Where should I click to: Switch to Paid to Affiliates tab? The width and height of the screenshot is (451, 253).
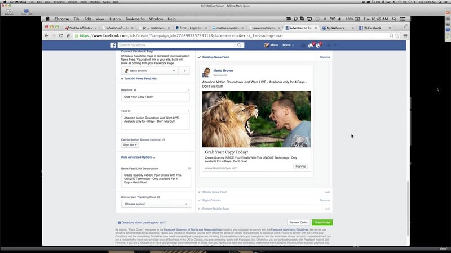pyautogui.click(x=80, y=28)
